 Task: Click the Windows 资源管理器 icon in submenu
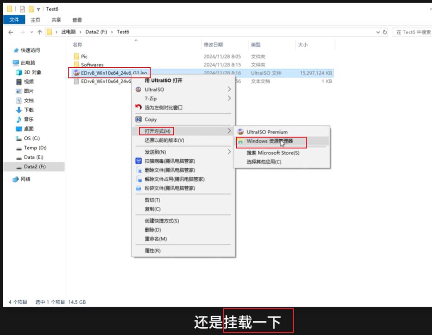point(240,142)
